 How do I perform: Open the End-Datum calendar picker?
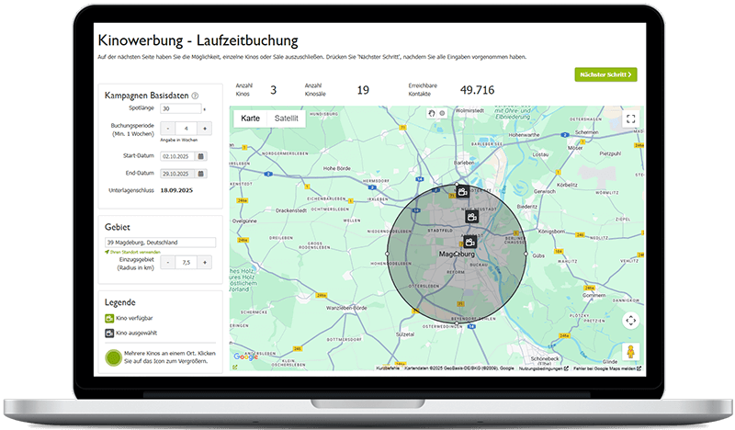click(200, 174)
